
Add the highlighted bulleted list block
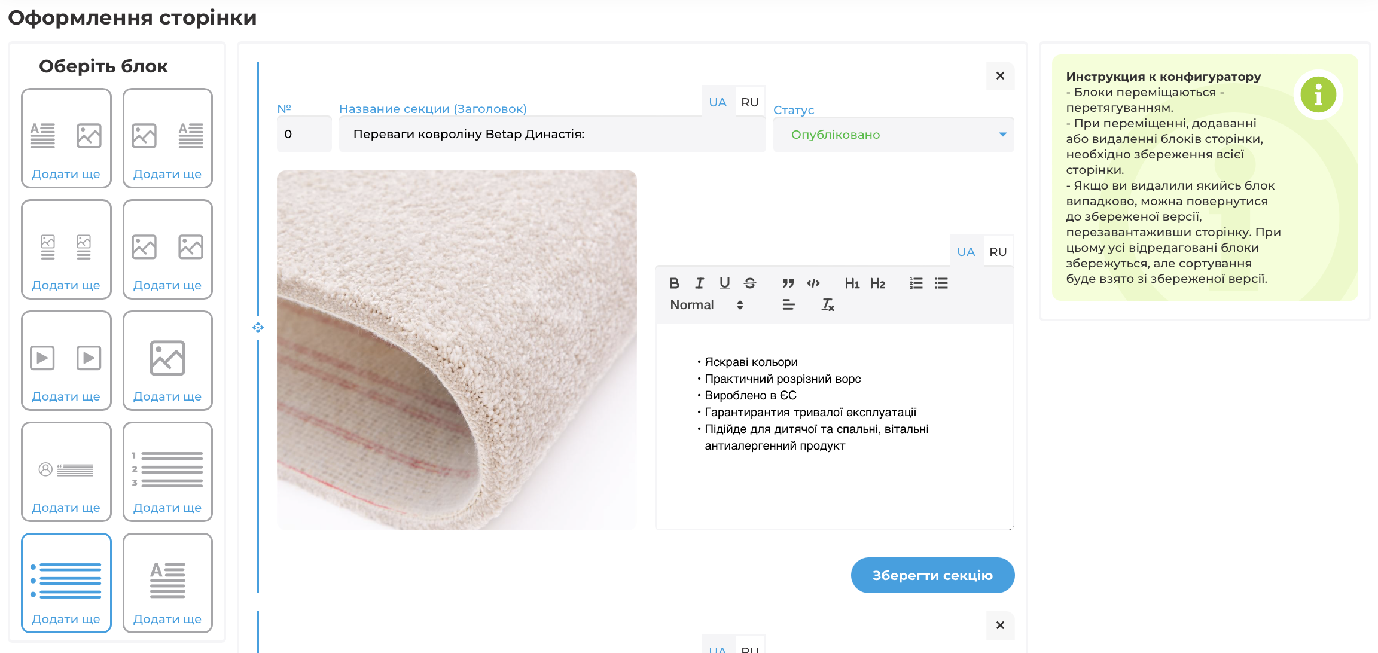tap(66, 583)
